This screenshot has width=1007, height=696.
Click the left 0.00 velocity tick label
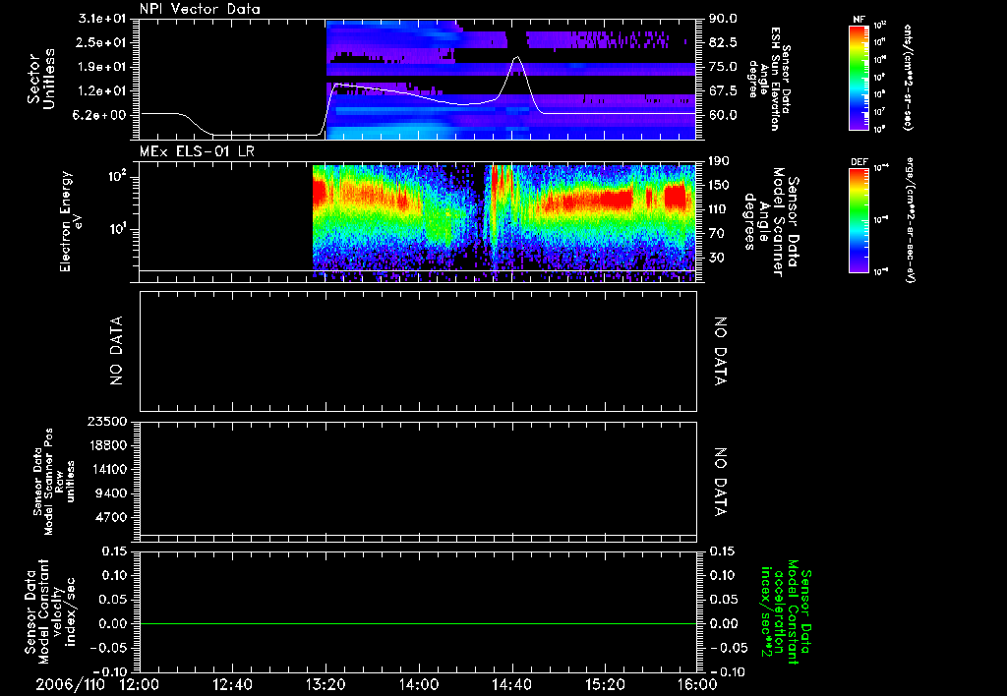coord(114,623)
